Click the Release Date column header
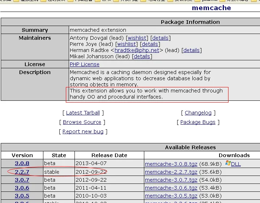260x203 pixels. click(109, 155)
